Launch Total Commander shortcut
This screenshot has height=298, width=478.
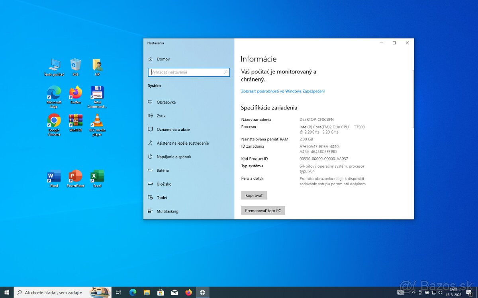pyautogui.click(x=97, y=95)
